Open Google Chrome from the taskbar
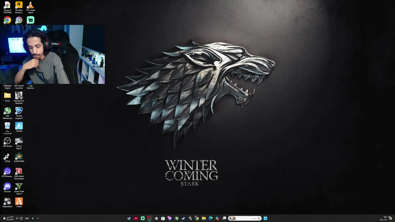Screen dimensions: 395x222 point(197,218)
